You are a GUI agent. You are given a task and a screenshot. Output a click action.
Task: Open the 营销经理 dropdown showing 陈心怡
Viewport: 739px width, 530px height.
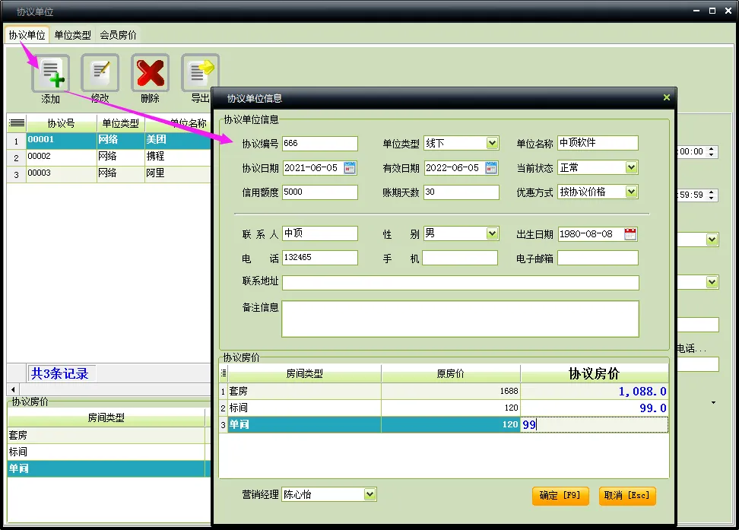(x=370, y=494)
